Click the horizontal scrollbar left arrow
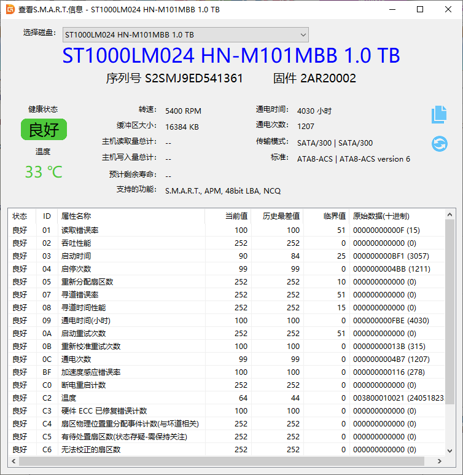463x475 pixels. click(14, 461)
